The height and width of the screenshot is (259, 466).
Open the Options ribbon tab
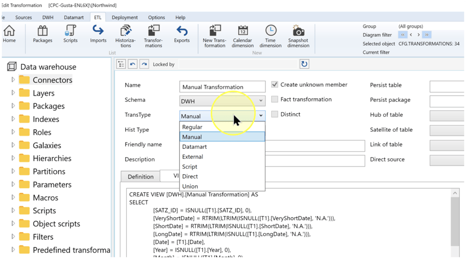pos(156,18)
